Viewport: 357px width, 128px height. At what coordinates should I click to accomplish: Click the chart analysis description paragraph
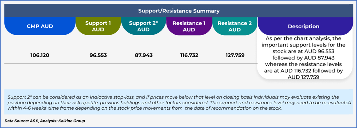click(x=303, y=58)
